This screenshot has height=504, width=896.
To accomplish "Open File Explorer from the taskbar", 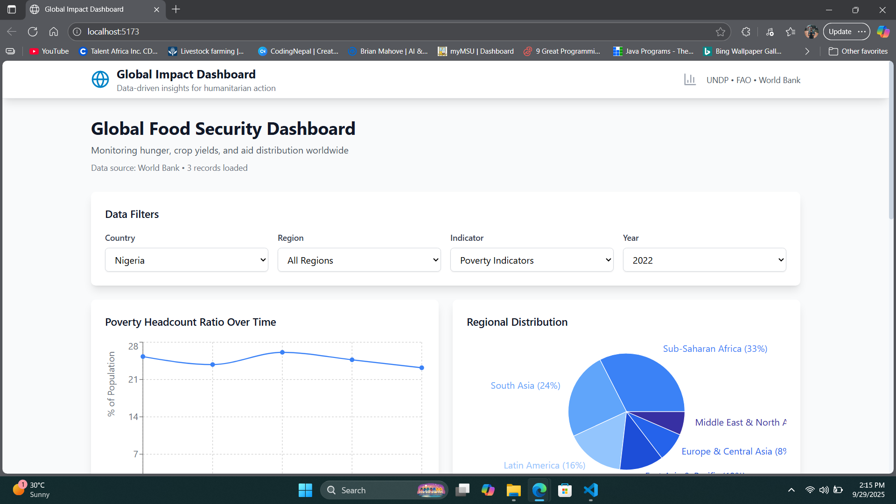I will 513,490.
